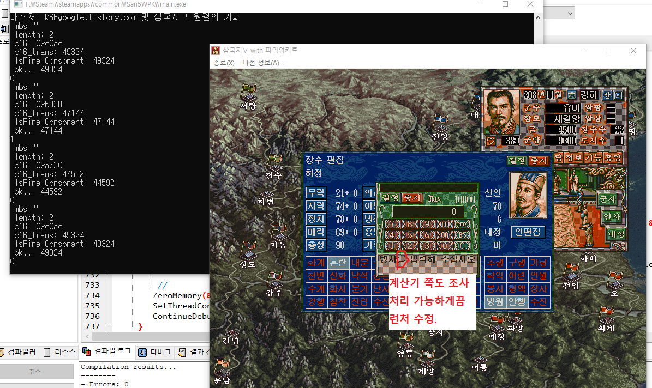652x388 pixels.
Task: Toggle the 안행 formation cell
Action: click(x=517, y=301)
